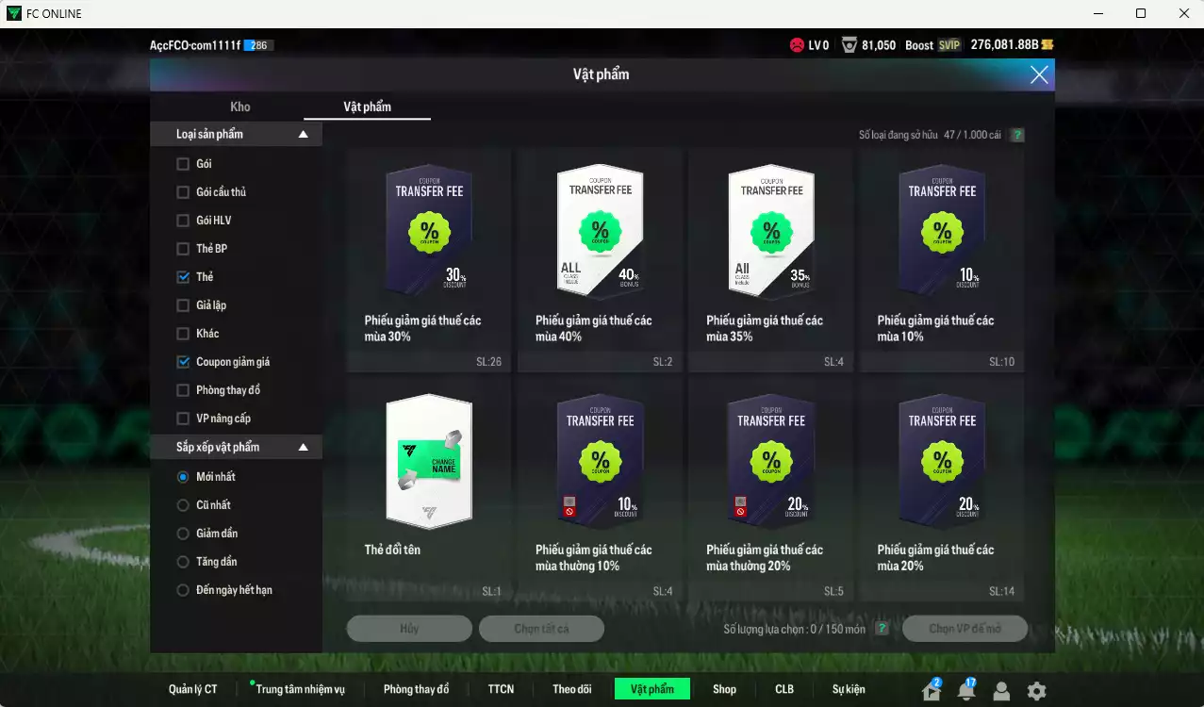Open the user profile icon
This screenshot has height=707, width=1204.
[1001, 691]
